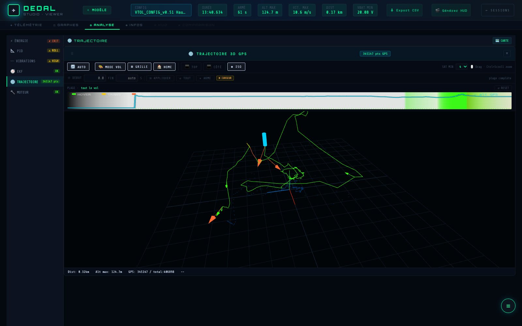This screenshot has height=326, width=522.
Task: Click the FIN time input field
Action: (x=127, y=78)
